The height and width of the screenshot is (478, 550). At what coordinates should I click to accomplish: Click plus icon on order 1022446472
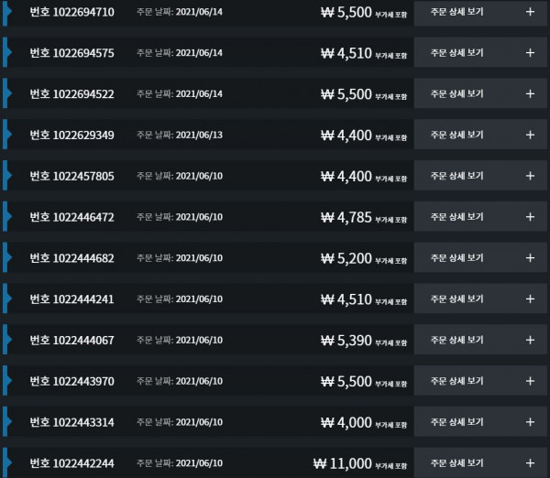tap(530, 217)
